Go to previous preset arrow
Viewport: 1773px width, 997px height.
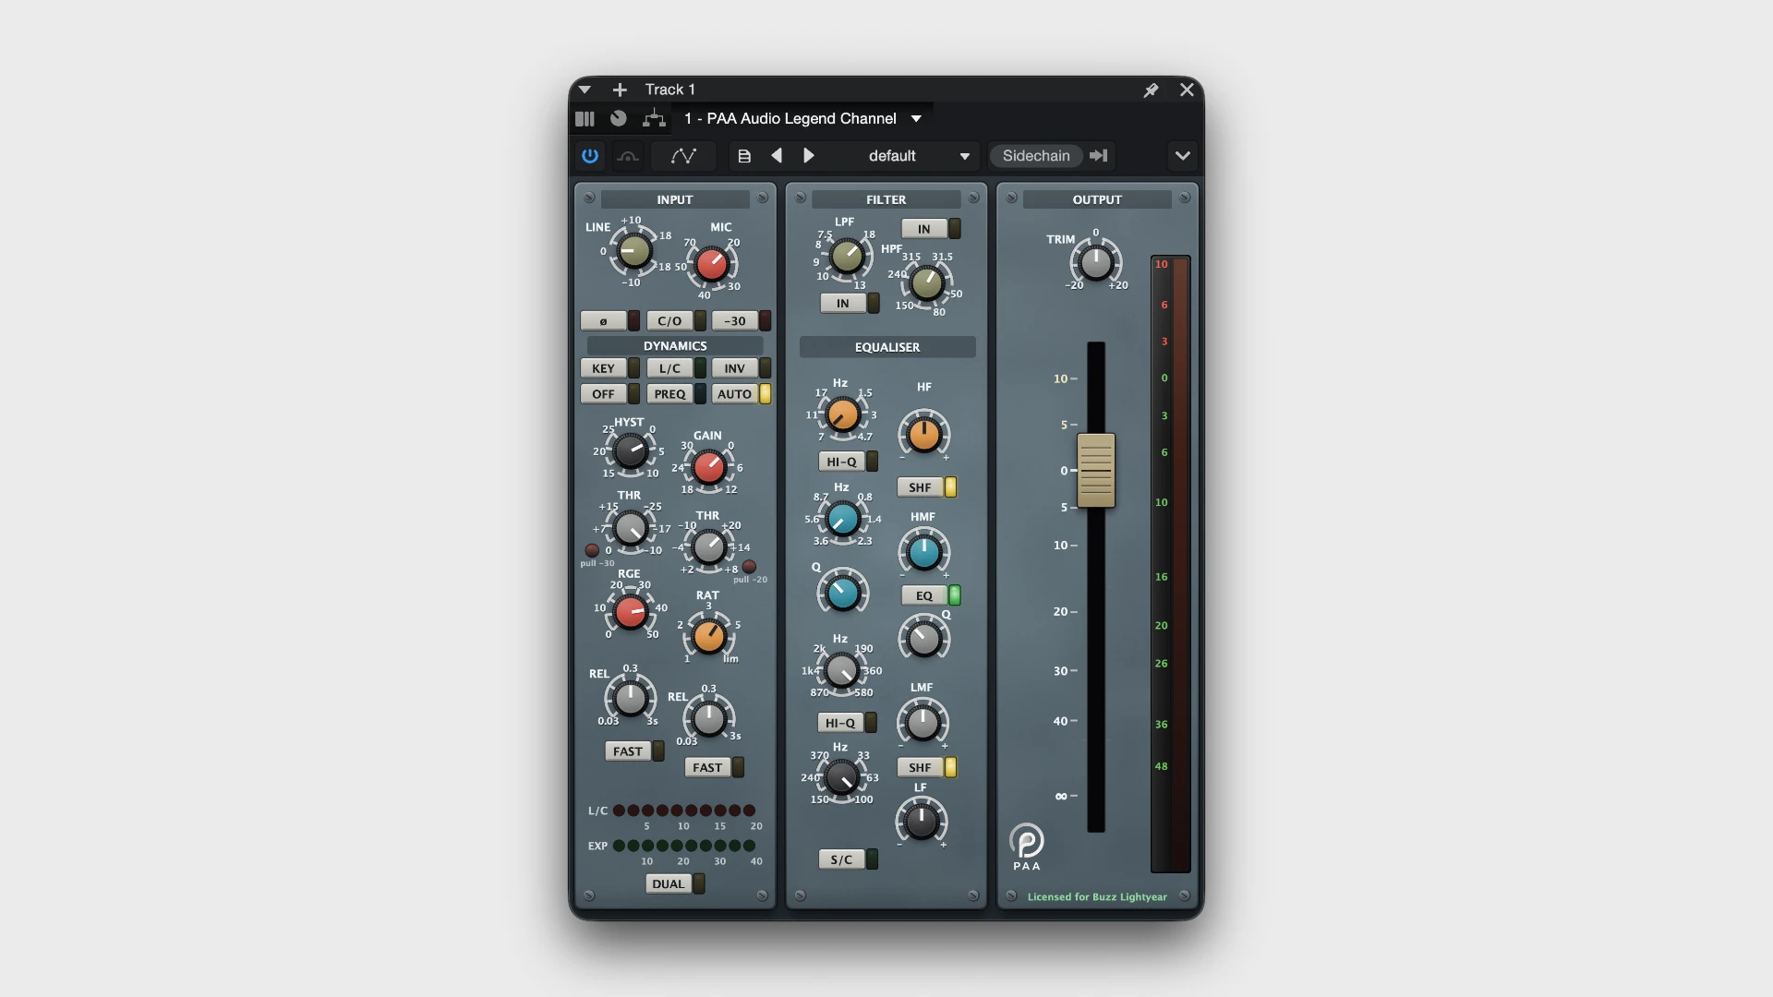pyautogui.click(x=777, y=156)
